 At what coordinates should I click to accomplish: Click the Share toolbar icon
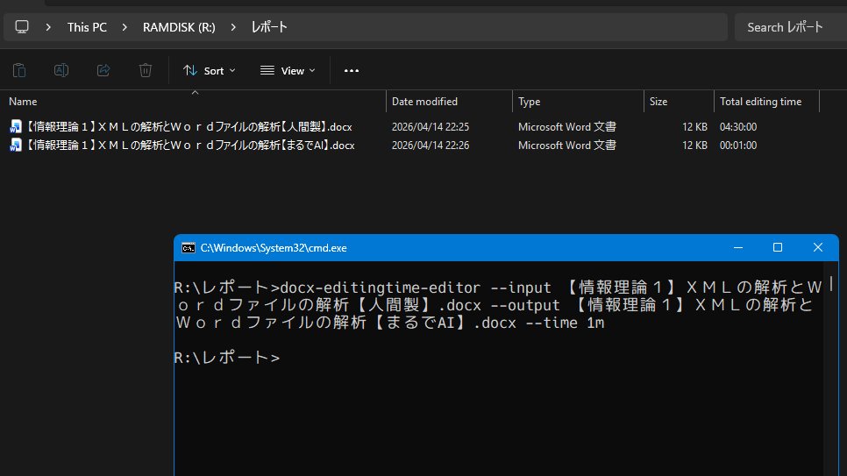tap(103, 70)
